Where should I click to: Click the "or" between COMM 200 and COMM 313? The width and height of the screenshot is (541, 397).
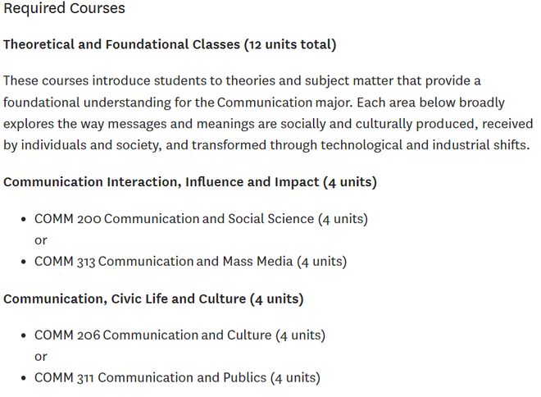point(41,240)
